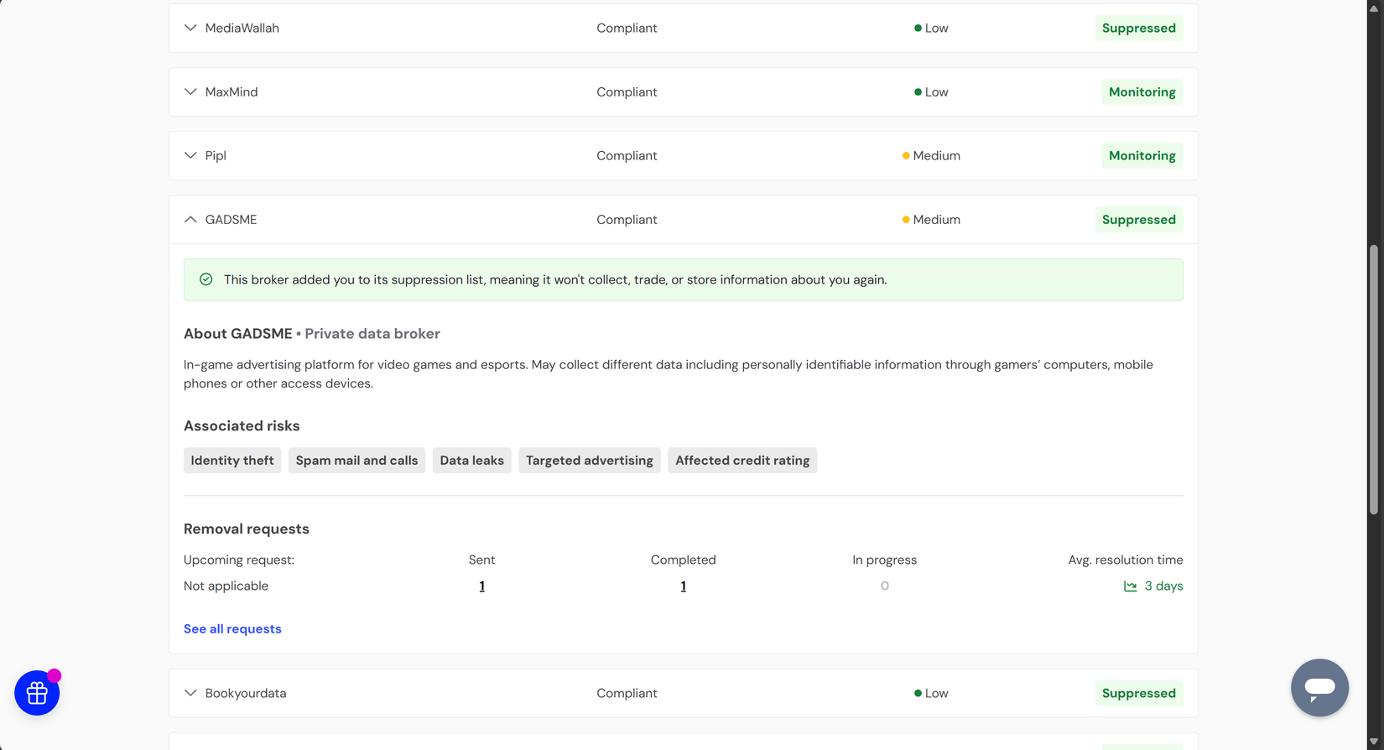
Task: Expand the MaxMind broker row
Action: (190, 92)
